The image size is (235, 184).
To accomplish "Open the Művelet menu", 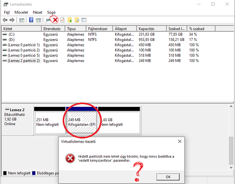I will coord(21,12).
